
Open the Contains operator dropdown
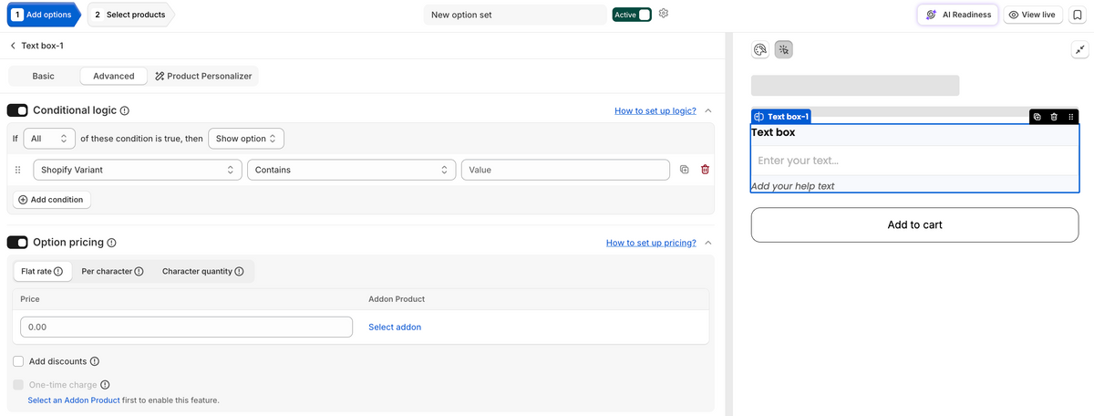pos(352,170)
